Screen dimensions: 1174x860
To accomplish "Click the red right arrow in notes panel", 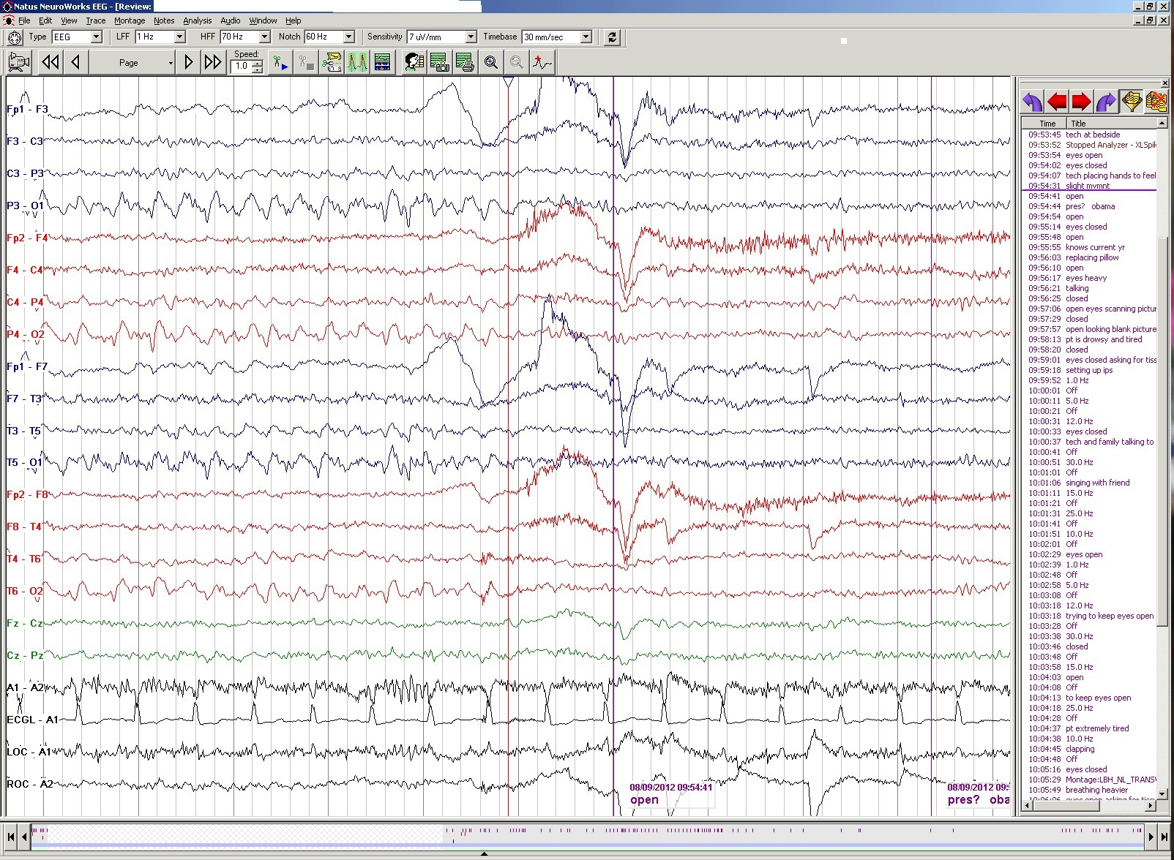I will pyautogui.click(x=1081, y=102).
